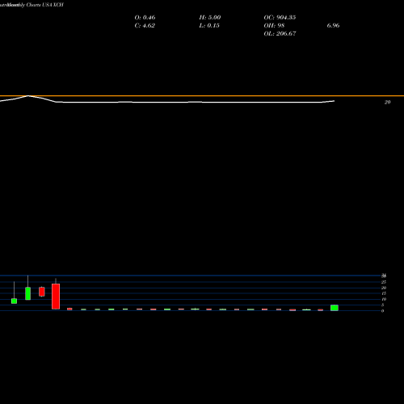Image resolution: width=404 pixels, height=404 pixels.
Task: Click the low value L: 0.15
Action: pyautogui.click(x=209, y=26)
